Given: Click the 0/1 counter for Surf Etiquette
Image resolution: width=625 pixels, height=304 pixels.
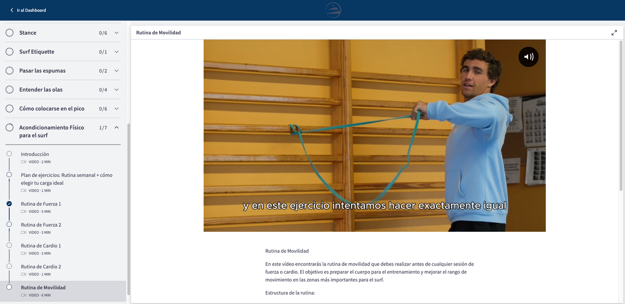Looking at the screenshot, I should coord(103,52).
